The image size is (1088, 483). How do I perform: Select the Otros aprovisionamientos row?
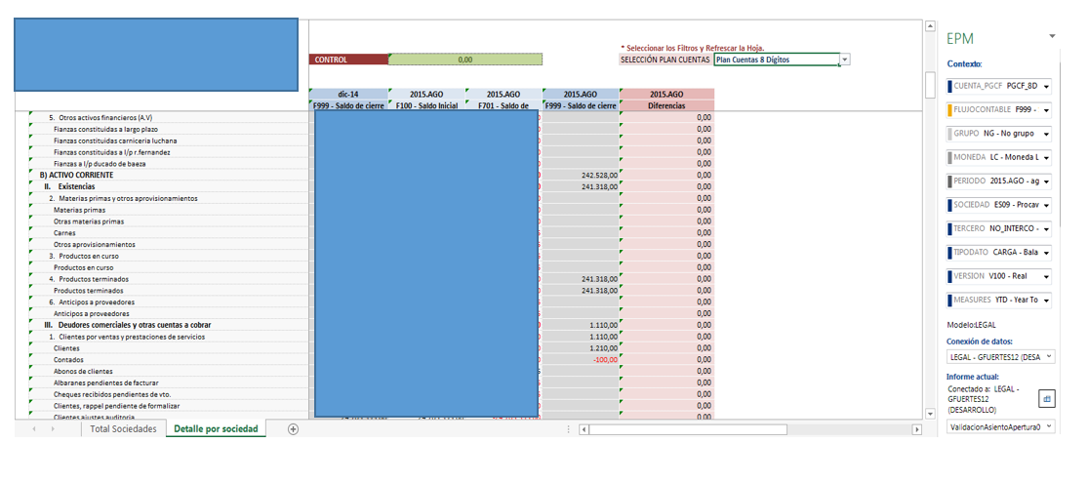tap(169, 244)
